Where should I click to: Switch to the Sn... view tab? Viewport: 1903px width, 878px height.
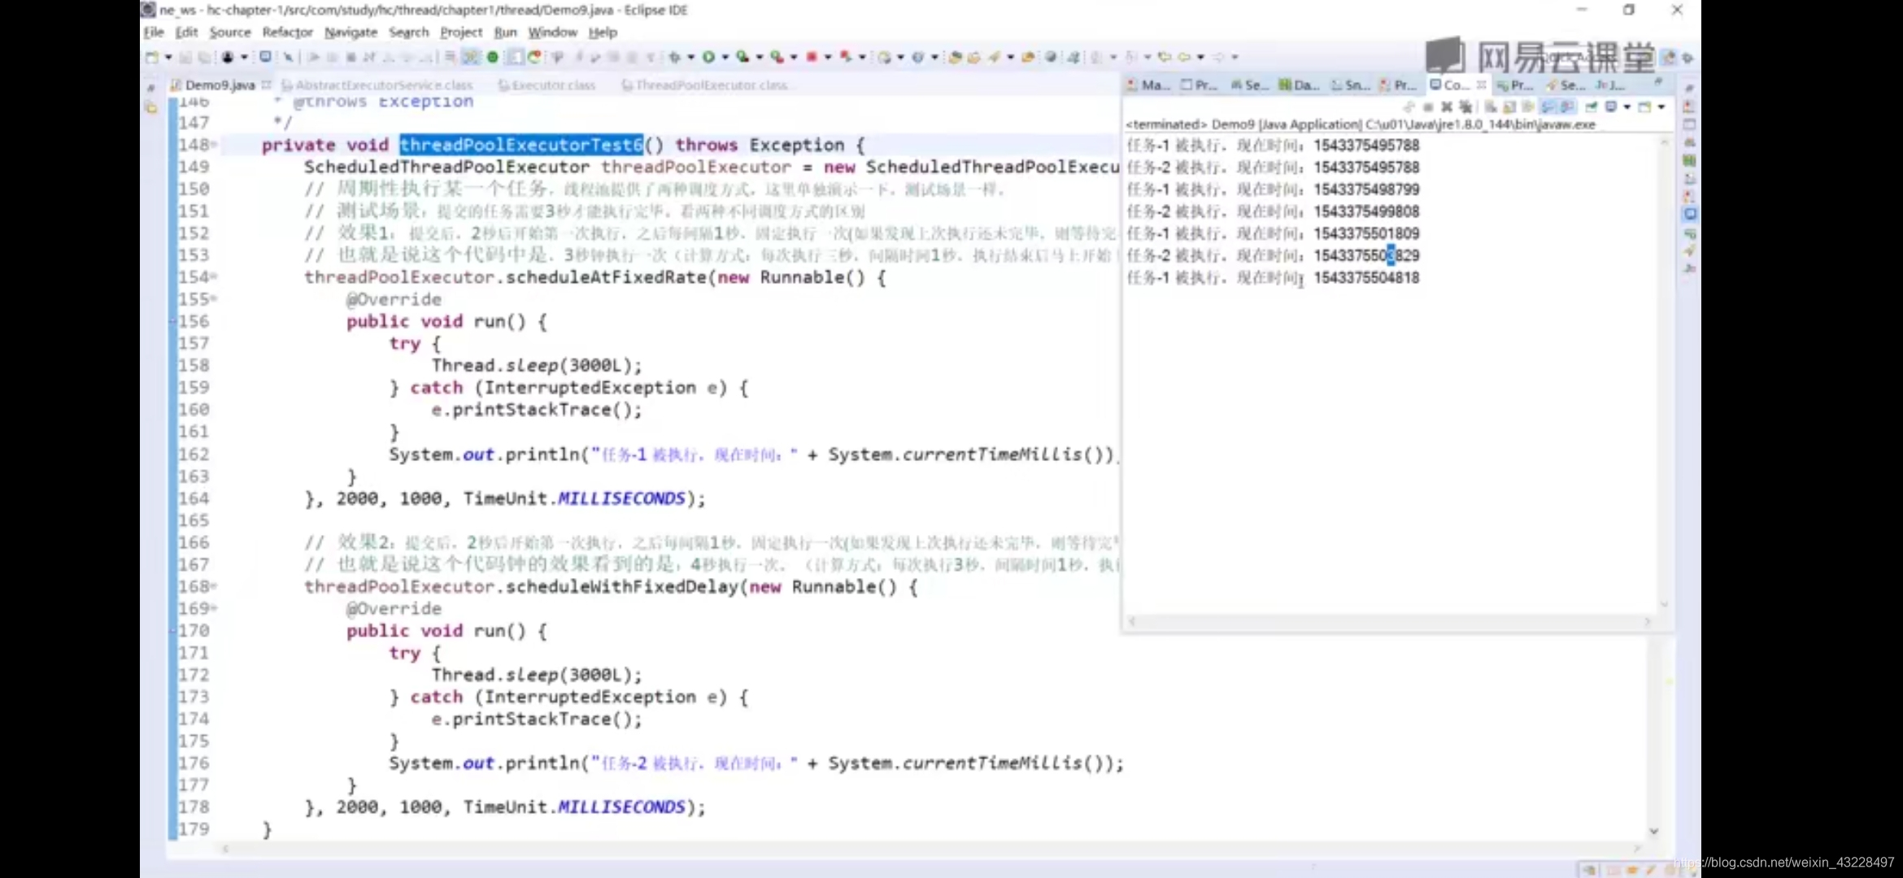coord(1350,85)
